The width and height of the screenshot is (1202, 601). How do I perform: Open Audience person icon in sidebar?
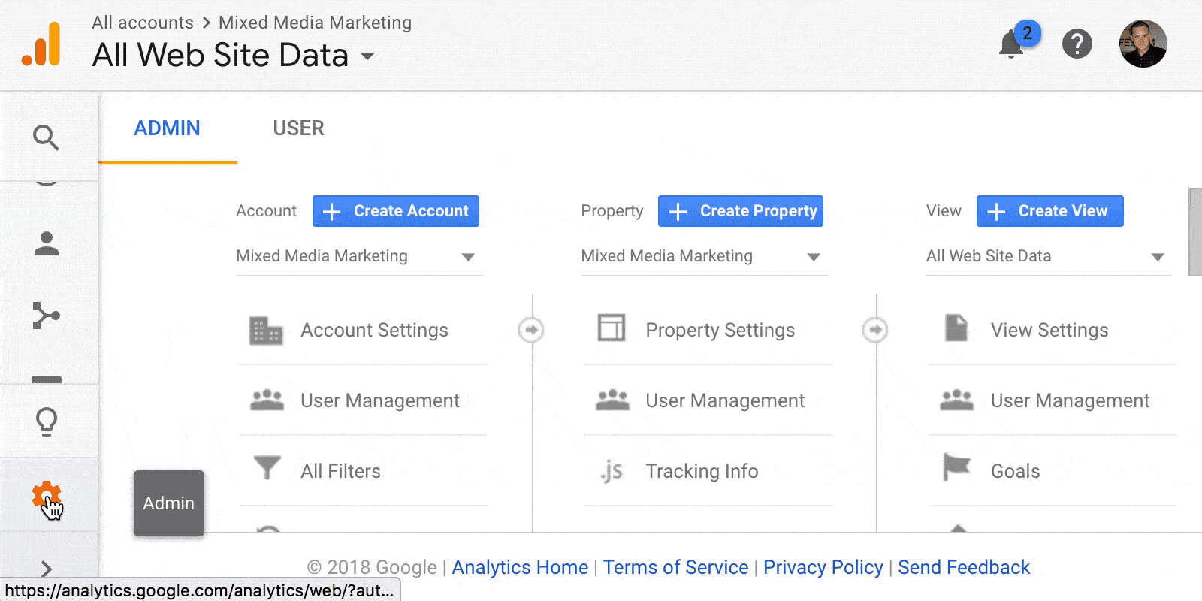tap(47, 243)
